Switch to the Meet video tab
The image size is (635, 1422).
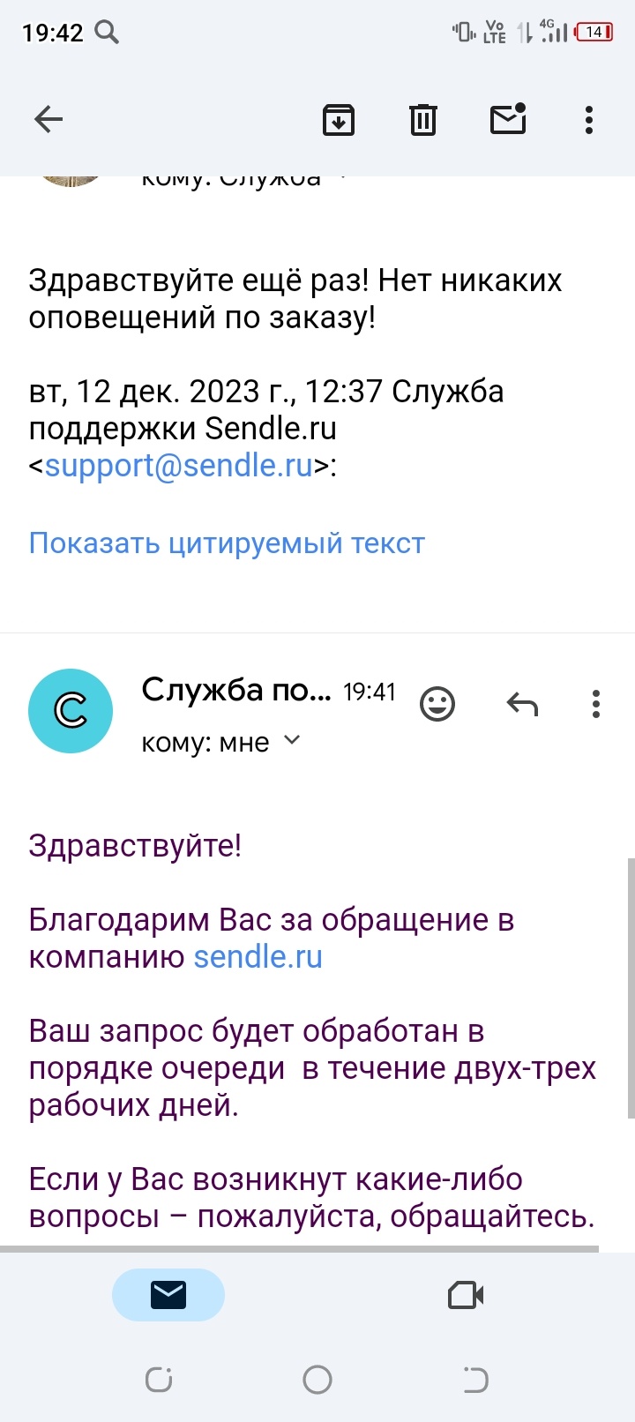tap(466, 1294)
